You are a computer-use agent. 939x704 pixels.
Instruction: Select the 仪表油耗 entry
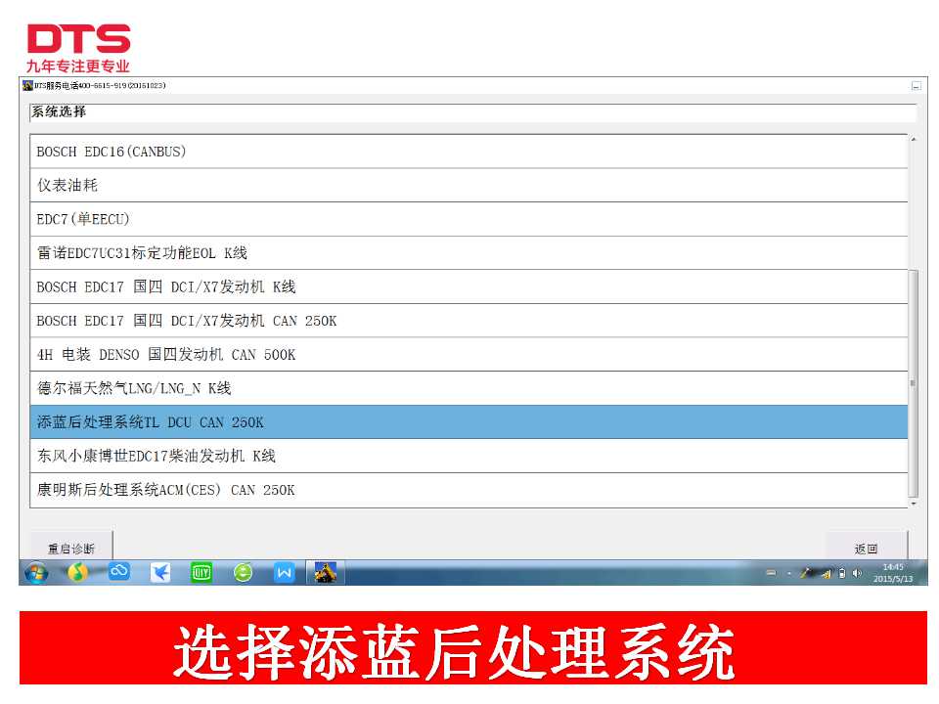pos(469,186)
